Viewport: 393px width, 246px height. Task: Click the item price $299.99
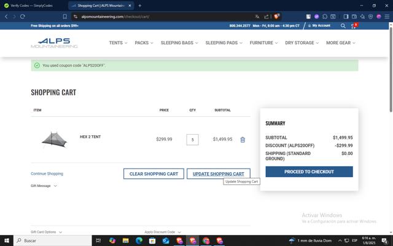164,139
